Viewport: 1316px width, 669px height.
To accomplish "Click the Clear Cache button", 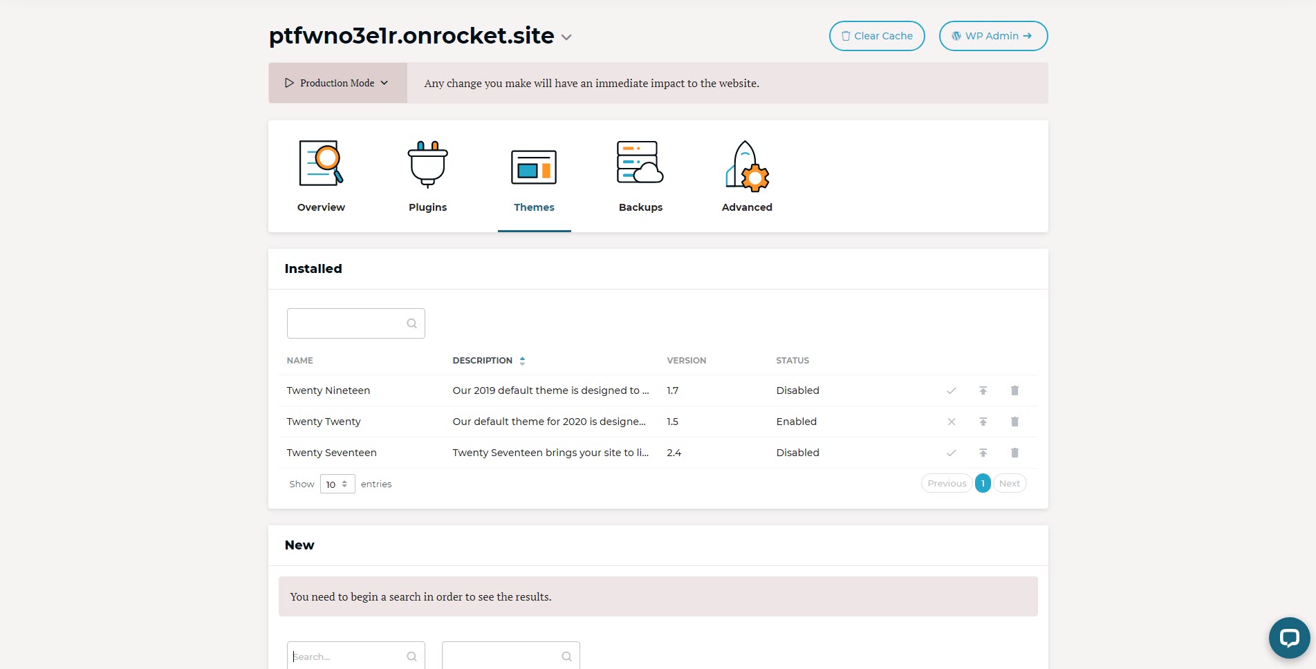I will tap(877, 36).
